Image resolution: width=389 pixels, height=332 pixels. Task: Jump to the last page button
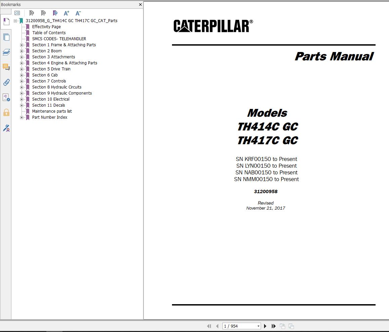tap(273, 326)
